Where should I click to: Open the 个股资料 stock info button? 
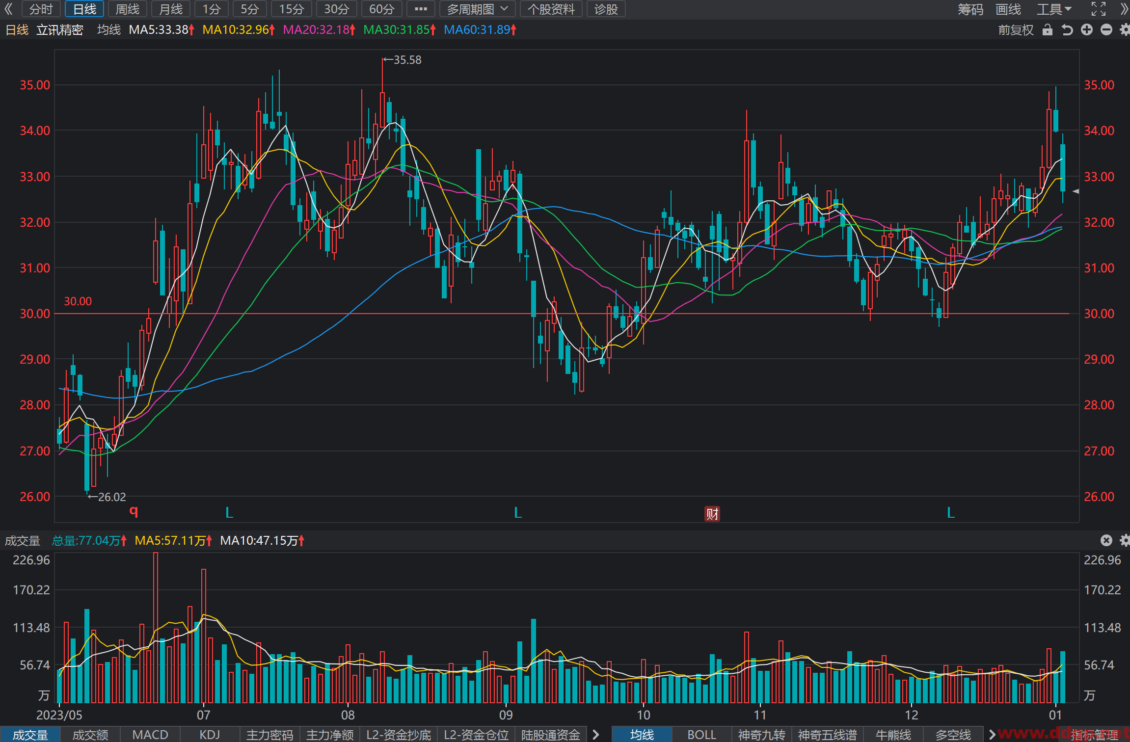(551, 9)
